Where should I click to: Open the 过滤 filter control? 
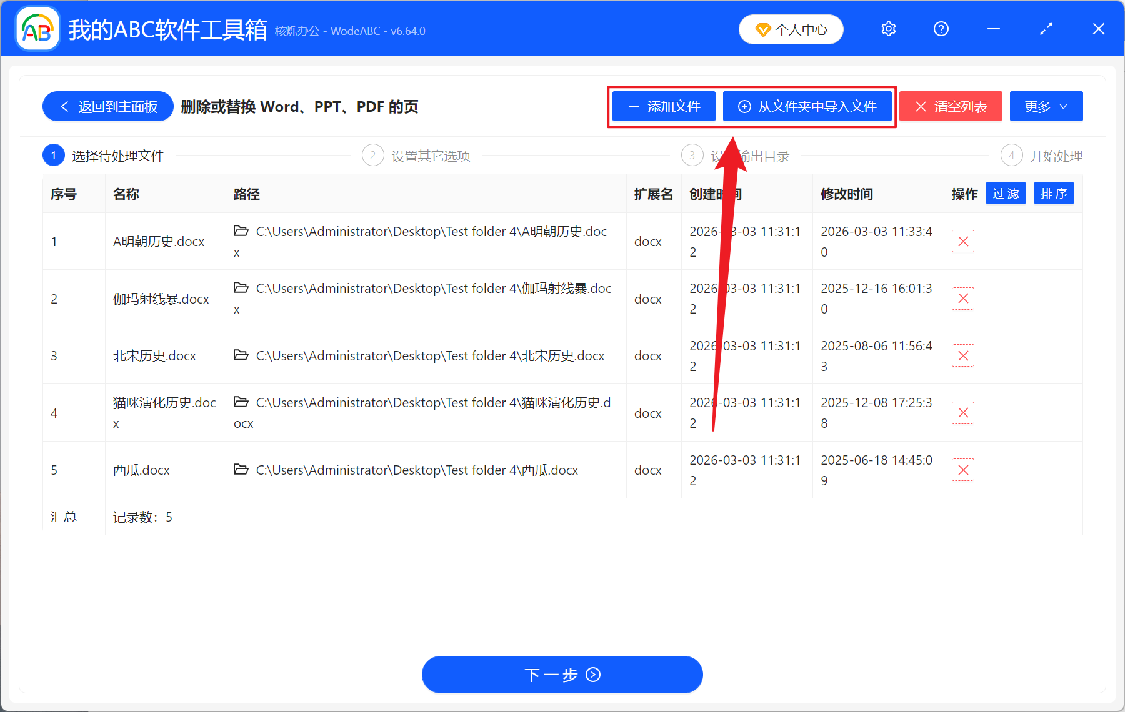pos(1006,194)
